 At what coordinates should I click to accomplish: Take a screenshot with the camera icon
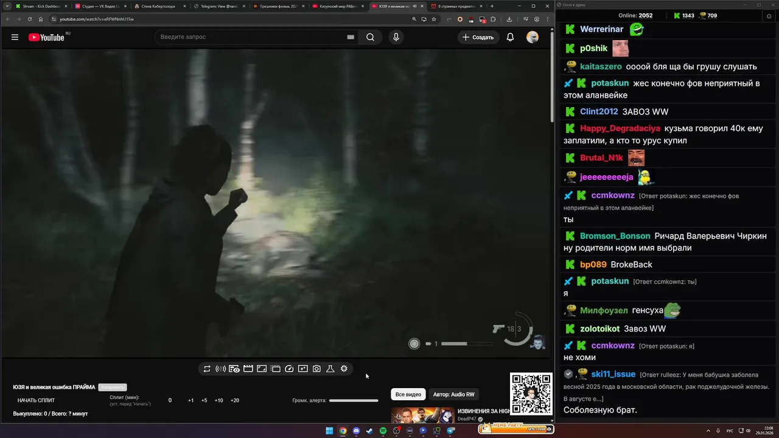tap(316, 369)
